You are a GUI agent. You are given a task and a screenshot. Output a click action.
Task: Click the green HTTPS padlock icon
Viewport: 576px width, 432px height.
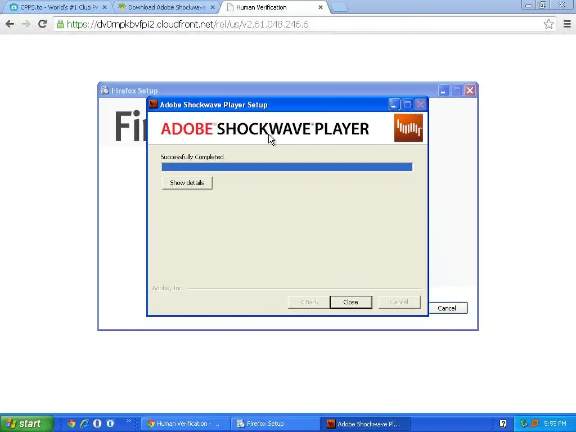60,24
